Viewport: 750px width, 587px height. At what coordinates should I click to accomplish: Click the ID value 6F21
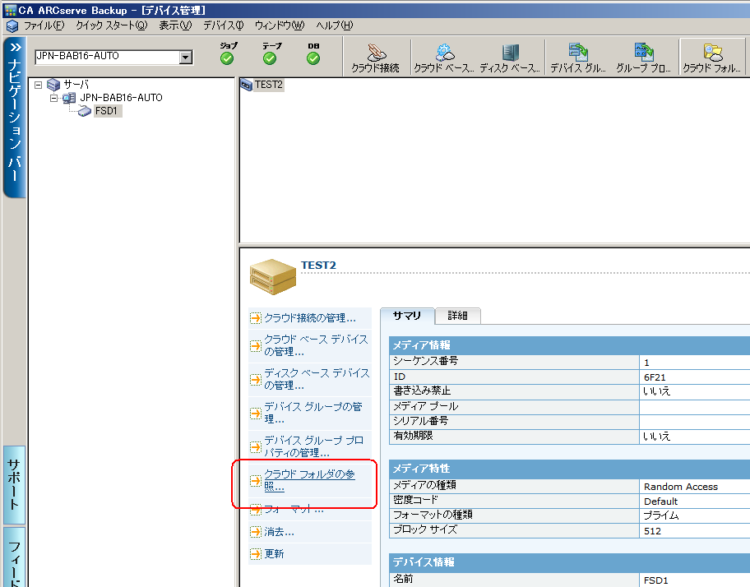tap(655, 377)
